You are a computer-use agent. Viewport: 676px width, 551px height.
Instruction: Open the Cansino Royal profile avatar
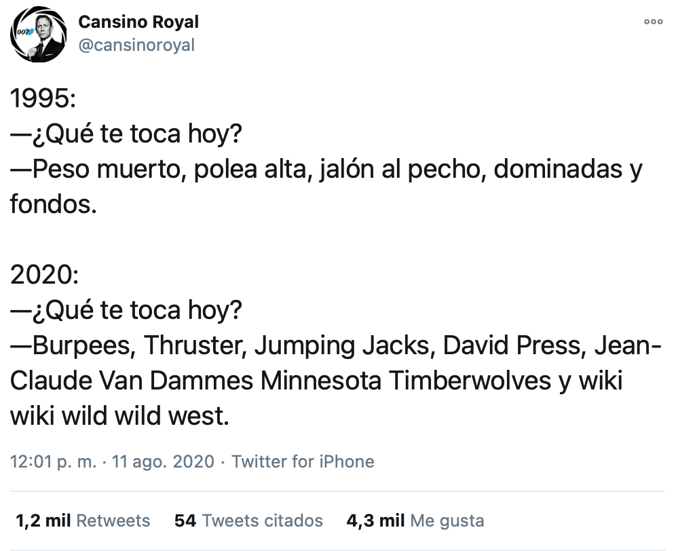[x=38, y=37]
